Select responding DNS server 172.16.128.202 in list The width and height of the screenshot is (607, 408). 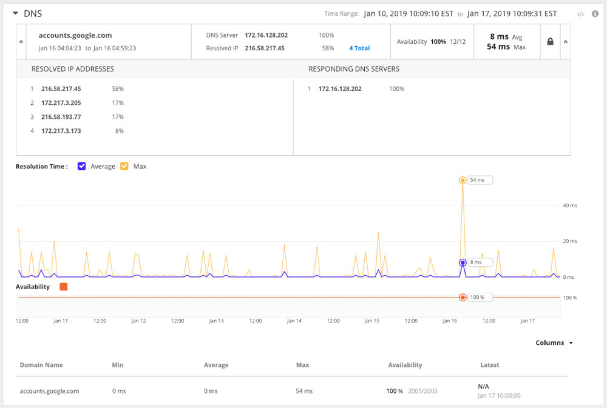340,89
